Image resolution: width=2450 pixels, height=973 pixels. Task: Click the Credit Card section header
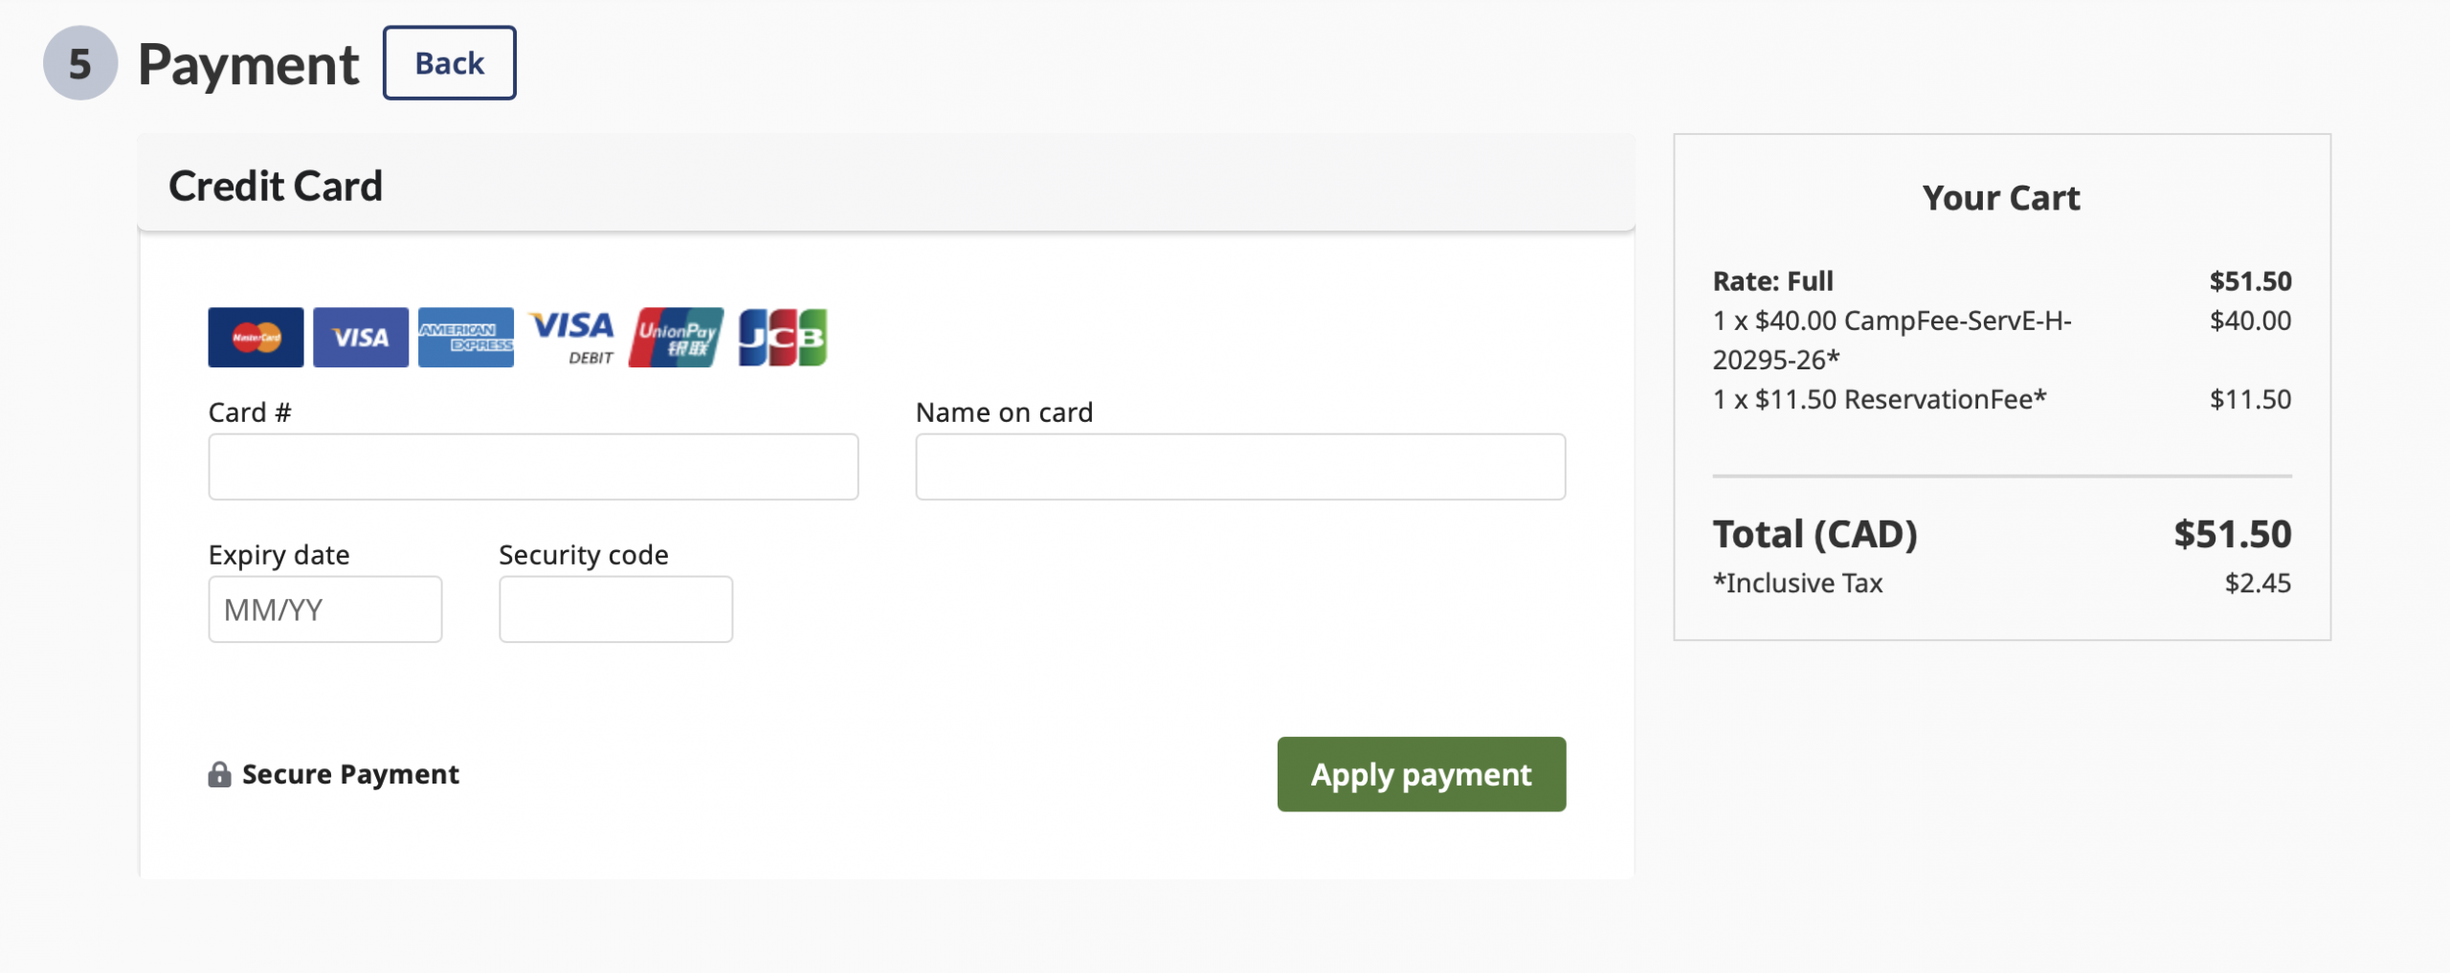tap(276, 186)
